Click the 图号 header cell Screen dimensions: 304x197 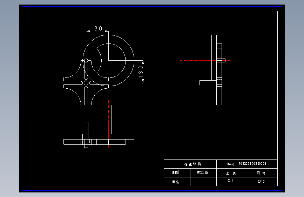click(262, 173)
